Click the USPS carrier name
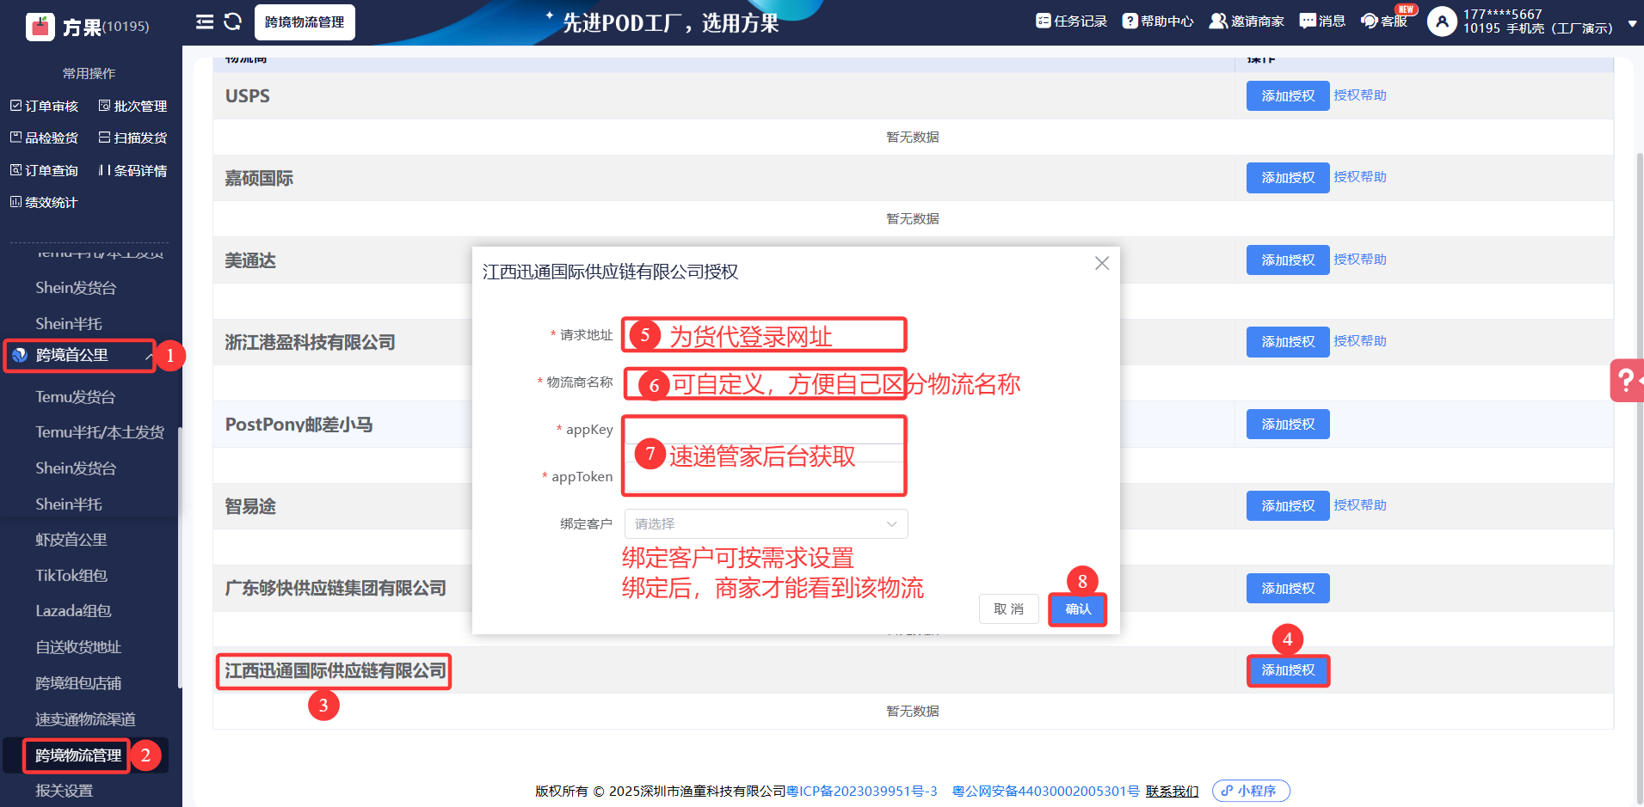 pos(248,96)
